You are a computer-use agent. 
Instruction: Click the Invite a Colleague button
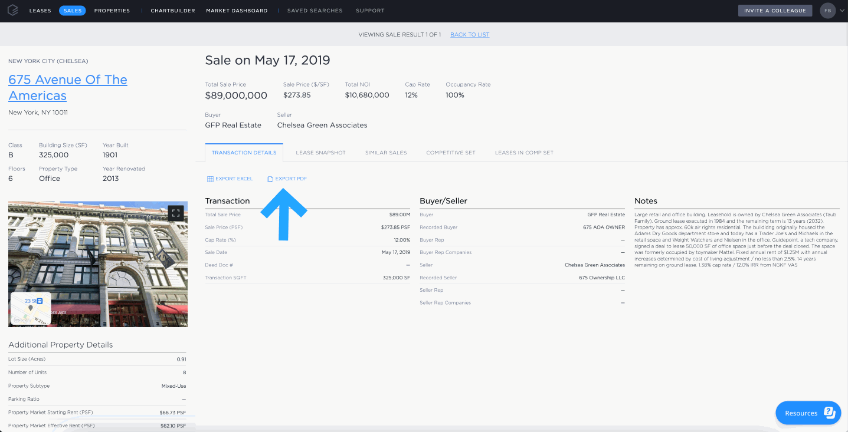tap(775, 11)
